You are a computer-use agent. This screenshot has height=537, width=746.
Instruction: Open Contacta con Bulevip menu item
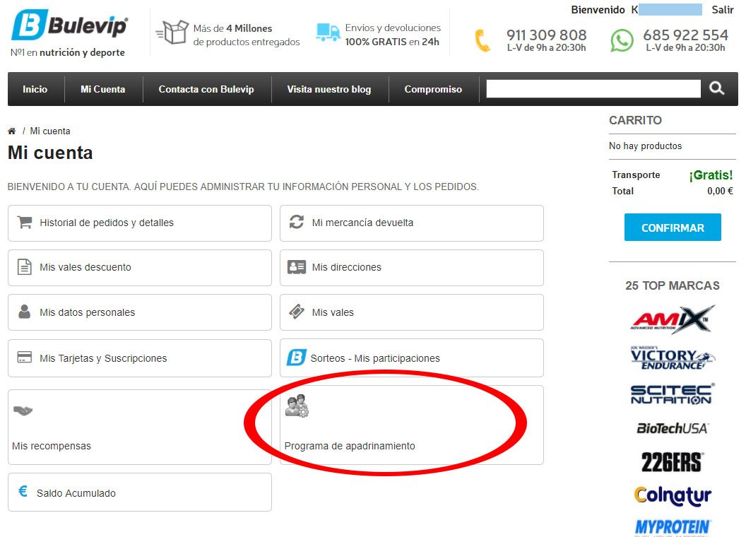206,89
